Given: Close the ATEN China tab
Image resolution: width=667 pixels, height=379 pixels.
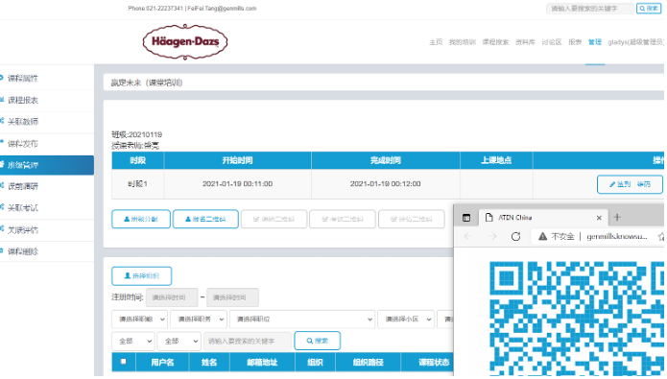Looking at the screenshot, I should [x=599, y=218].
